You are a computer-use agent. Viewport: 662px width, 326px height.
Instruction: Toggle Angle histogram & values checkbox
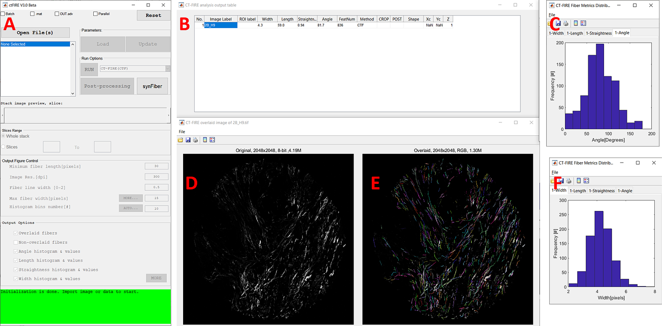16,251
